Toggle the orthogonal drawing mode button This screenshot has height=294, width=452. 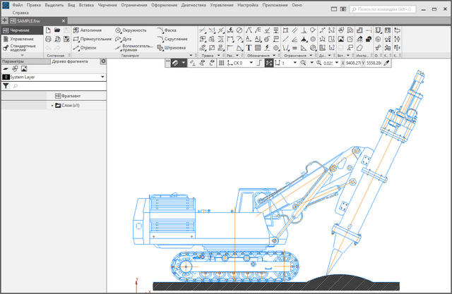258,63
